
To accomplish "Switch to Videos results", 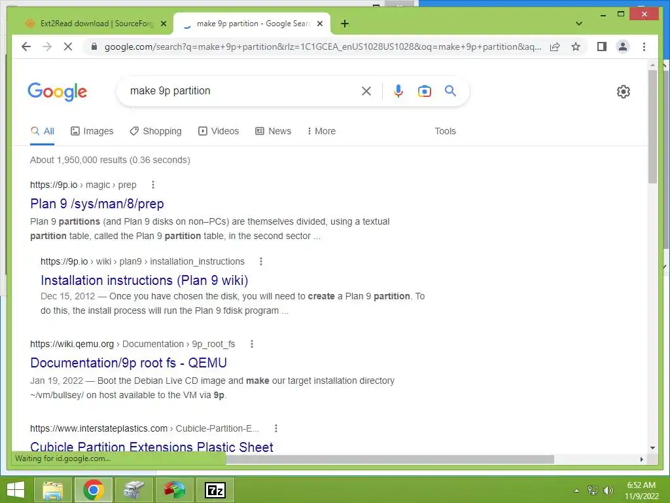I will click(219, 131).
